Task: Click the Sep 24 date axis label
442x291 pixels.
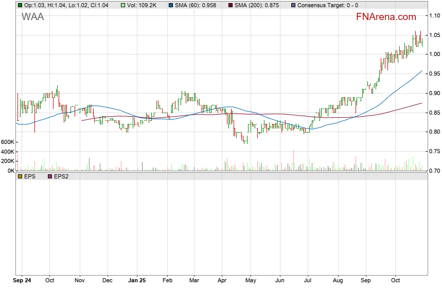Action: [22, 281]
